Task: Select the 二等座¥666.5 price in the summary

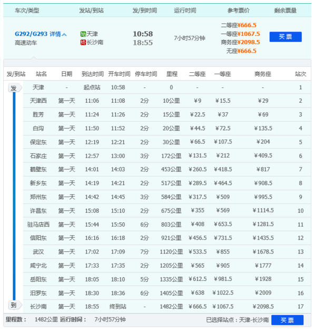Action: click(x=239, y=25)
